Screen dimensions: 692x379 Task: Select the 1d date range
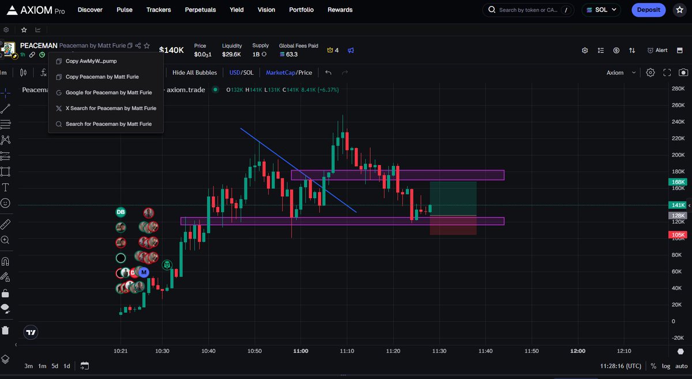click(67, 366)
